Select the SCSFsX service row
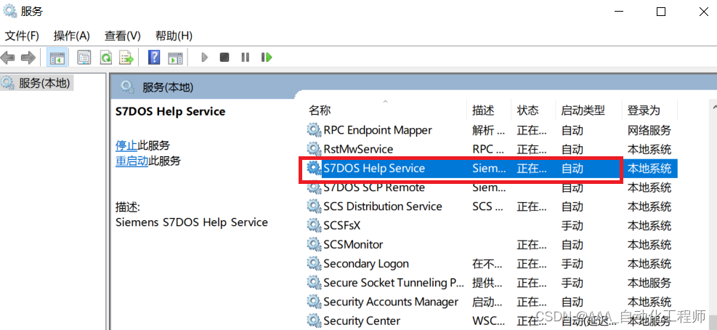This screenshot has height=330, width=717. (x=491, y=225)
